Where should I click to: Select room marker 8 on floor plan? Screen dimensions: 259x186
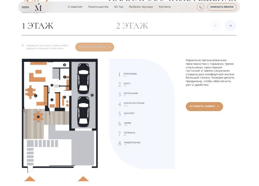point(64,65)
